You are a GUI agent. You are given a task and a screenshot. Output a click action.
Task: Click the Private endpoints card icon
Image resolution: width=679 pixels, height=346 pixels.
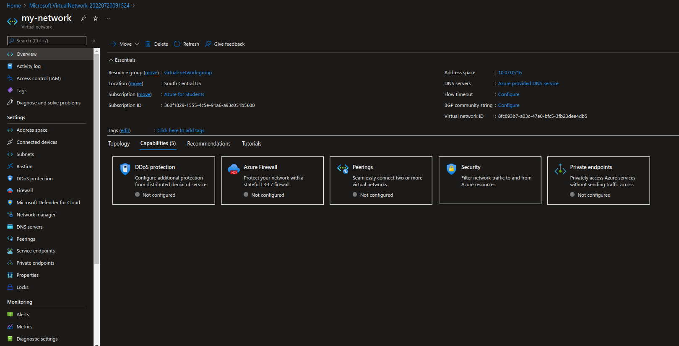point(560,169)
